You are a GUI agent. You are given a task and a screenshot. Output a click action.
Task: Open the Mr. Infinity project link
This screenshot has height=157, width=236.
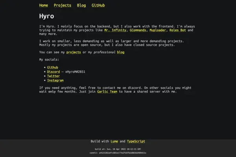115,30
